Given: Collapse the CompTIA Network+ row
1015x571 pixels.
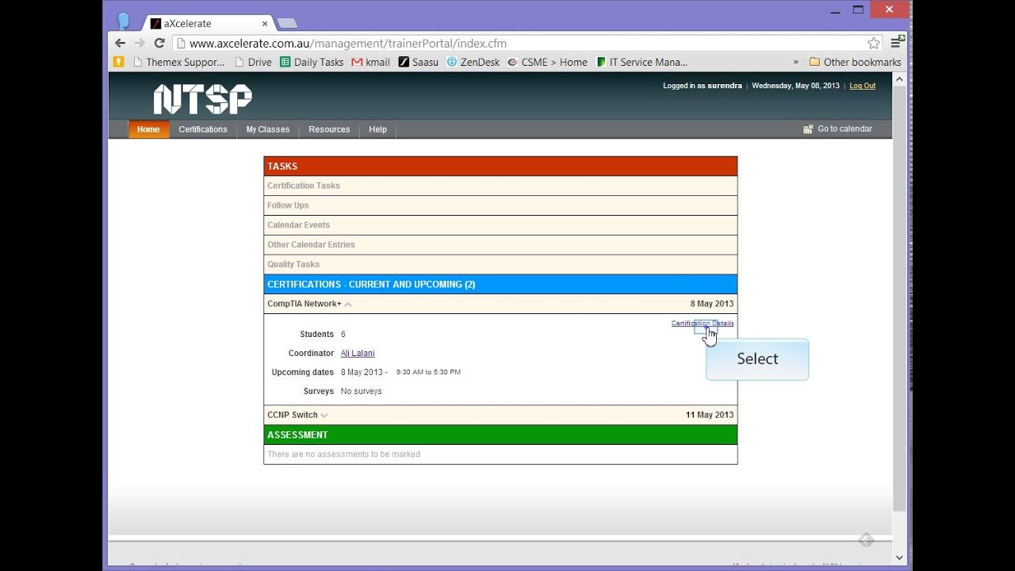Looking at the screenshot, I should click(x=500, y=304).
